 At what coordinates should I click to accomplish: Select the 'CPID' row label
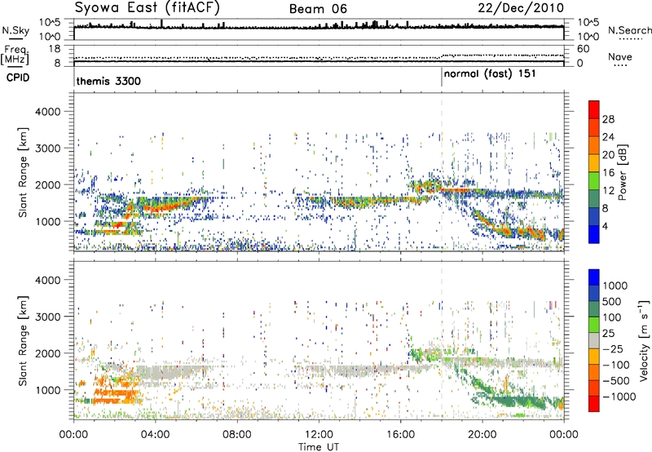[x=18, y=78]
